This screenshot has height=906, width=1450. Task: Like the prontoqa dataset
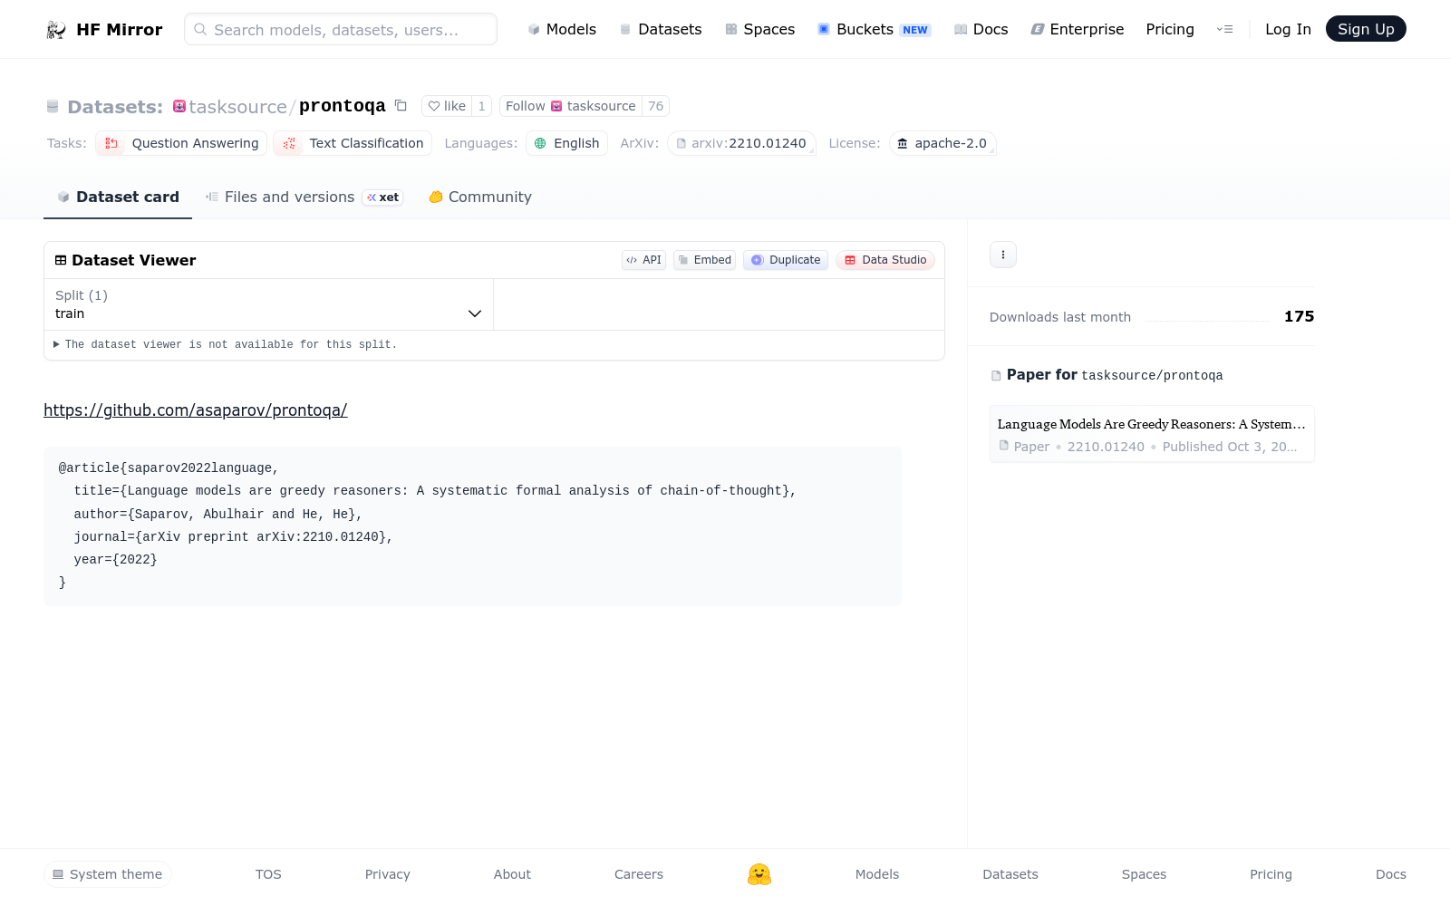tap(447, 106)
